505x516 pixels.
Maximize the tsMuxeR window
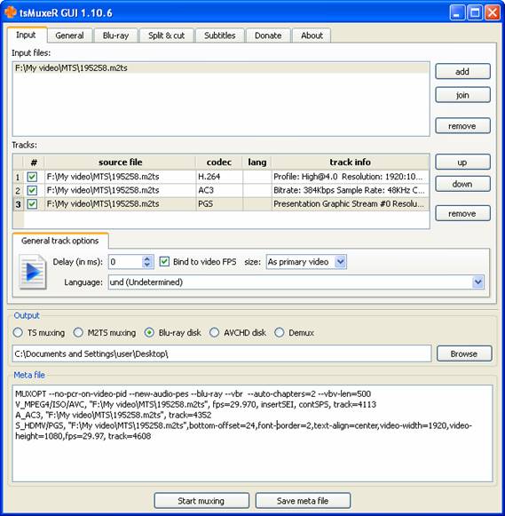[x=475, y=12]
